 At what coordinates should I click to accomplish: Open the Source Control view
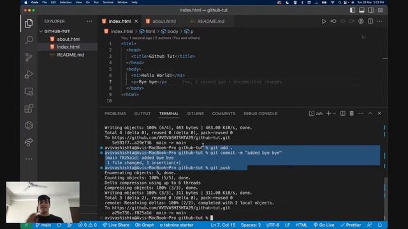pos(29,57)
